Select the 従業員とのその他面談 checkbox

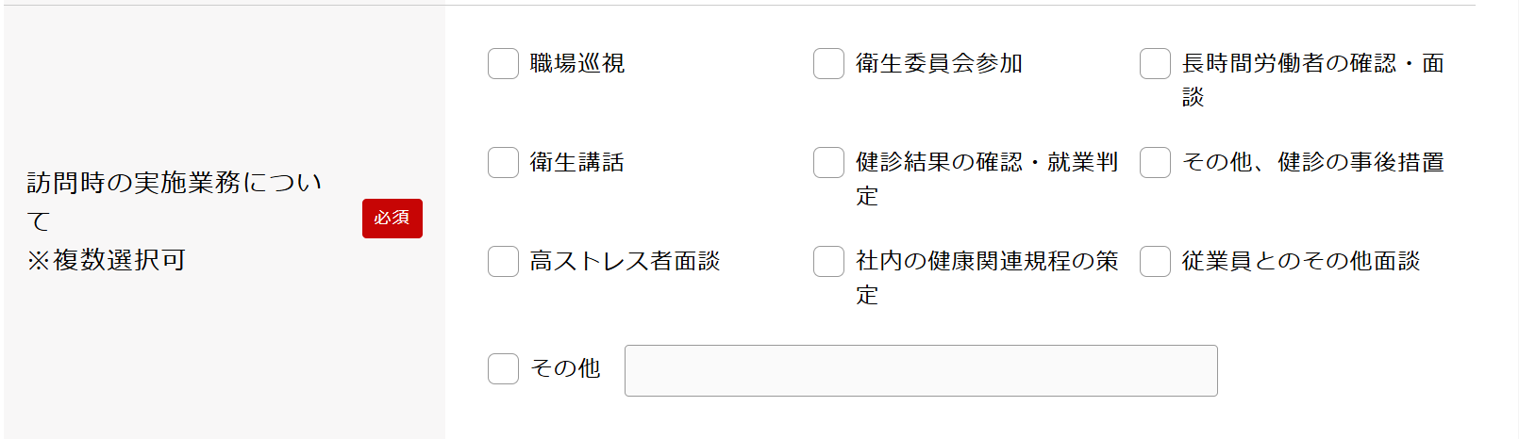[1155, 262]
